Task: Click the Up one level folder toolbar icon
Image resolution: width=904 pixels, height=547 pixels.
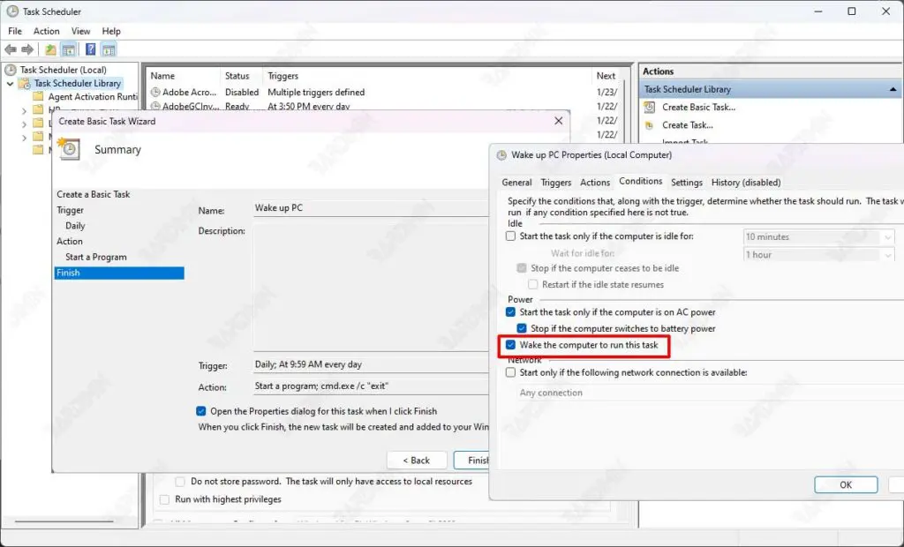Action: 50,49
